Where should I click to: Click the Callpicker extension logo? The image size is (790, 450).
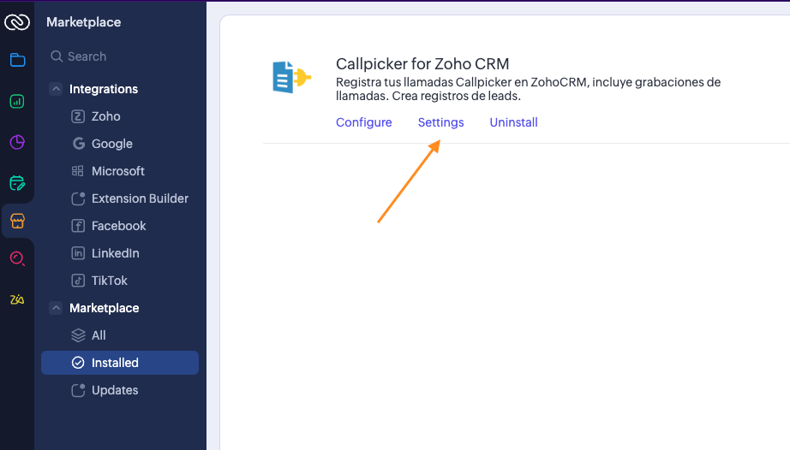(291, 77)
